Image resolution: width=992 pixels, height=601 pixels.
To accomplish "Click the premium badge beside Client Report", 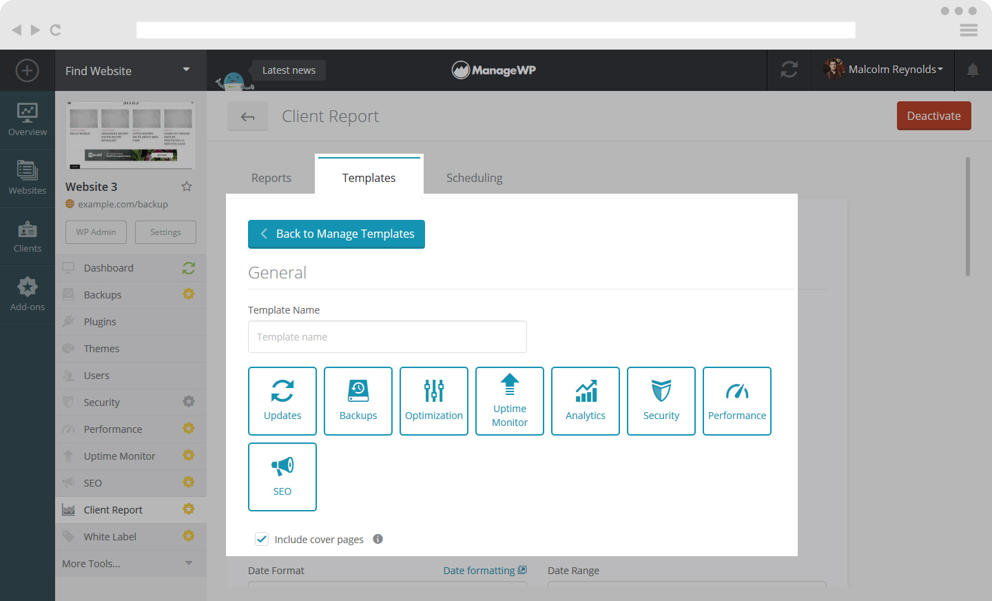I will (x=189, y=509).
